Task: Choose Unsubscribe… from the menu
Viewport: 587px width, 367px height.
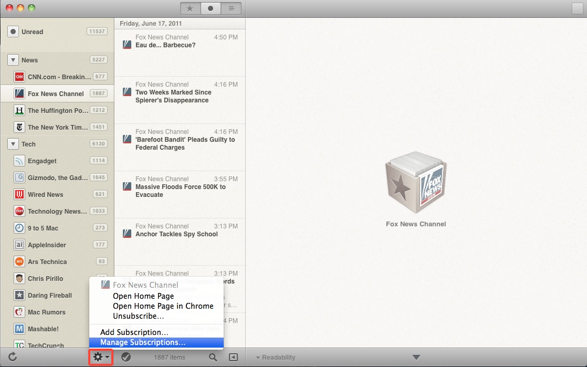Action: click(x=156, y=316)
